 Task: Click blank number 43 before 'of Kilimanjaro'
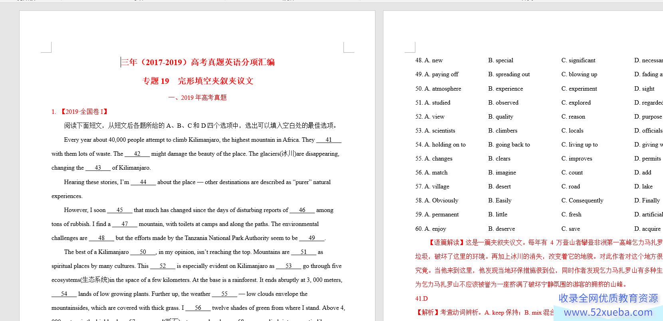point(98,168)
